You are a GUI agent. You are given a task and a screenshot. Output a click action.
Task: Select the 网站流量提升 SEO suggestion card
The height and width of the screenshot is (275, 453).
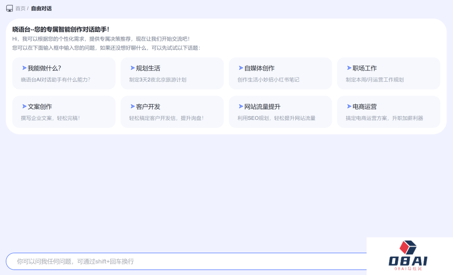280,112
